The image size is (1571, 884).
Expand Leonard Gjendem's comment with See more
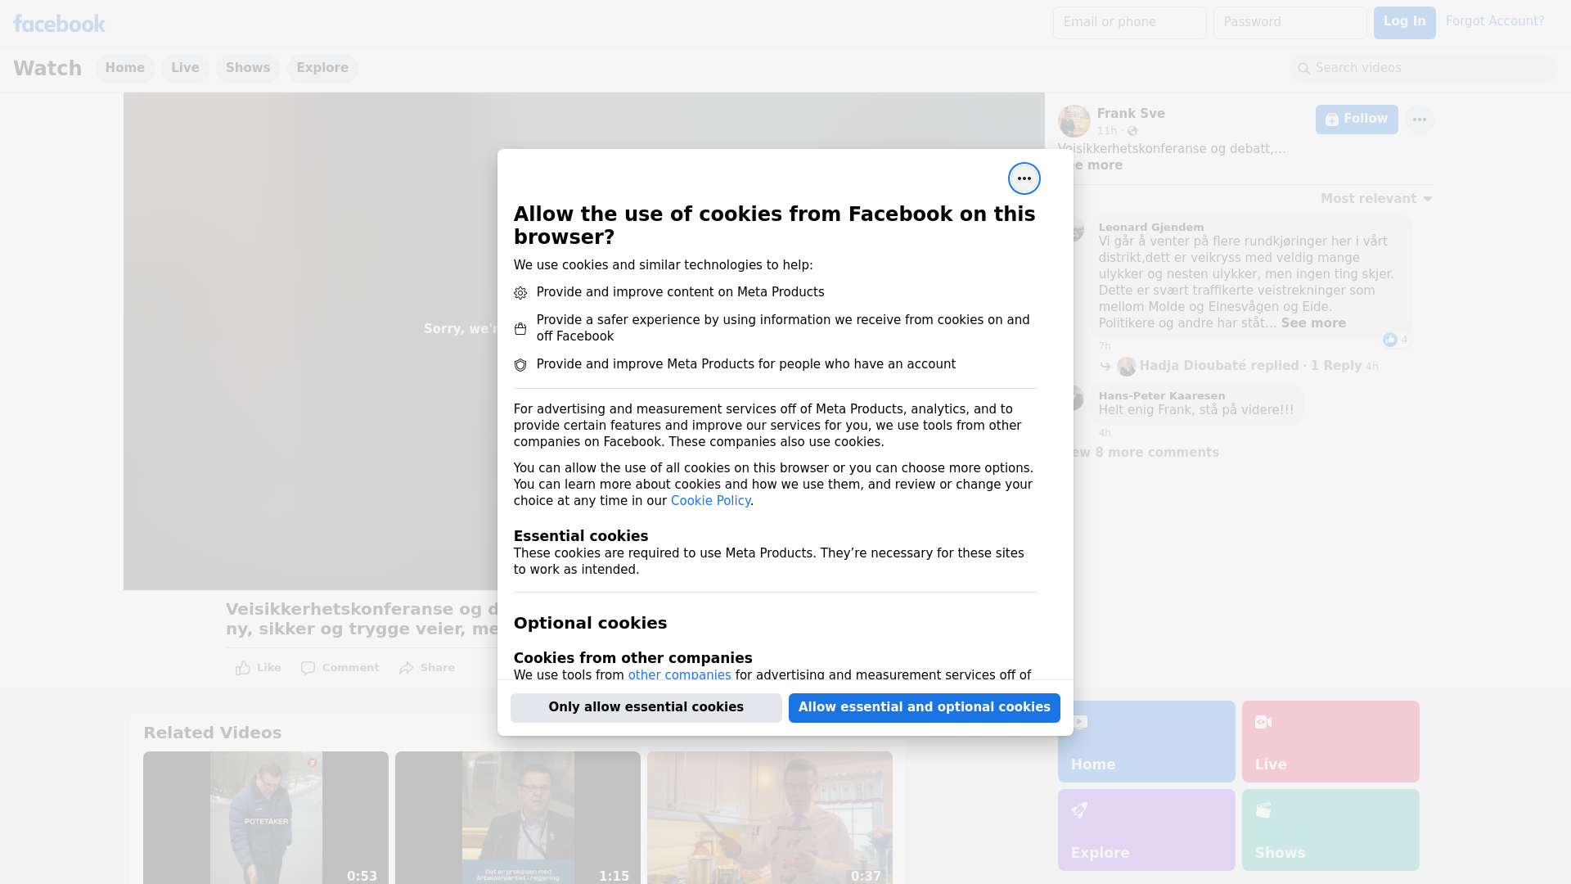tap(1313, 323)
